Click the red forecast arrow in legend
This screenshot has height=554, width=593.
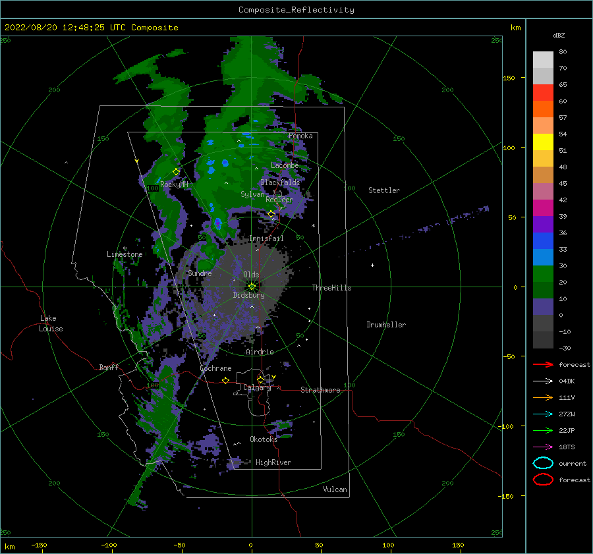[543, 364]
